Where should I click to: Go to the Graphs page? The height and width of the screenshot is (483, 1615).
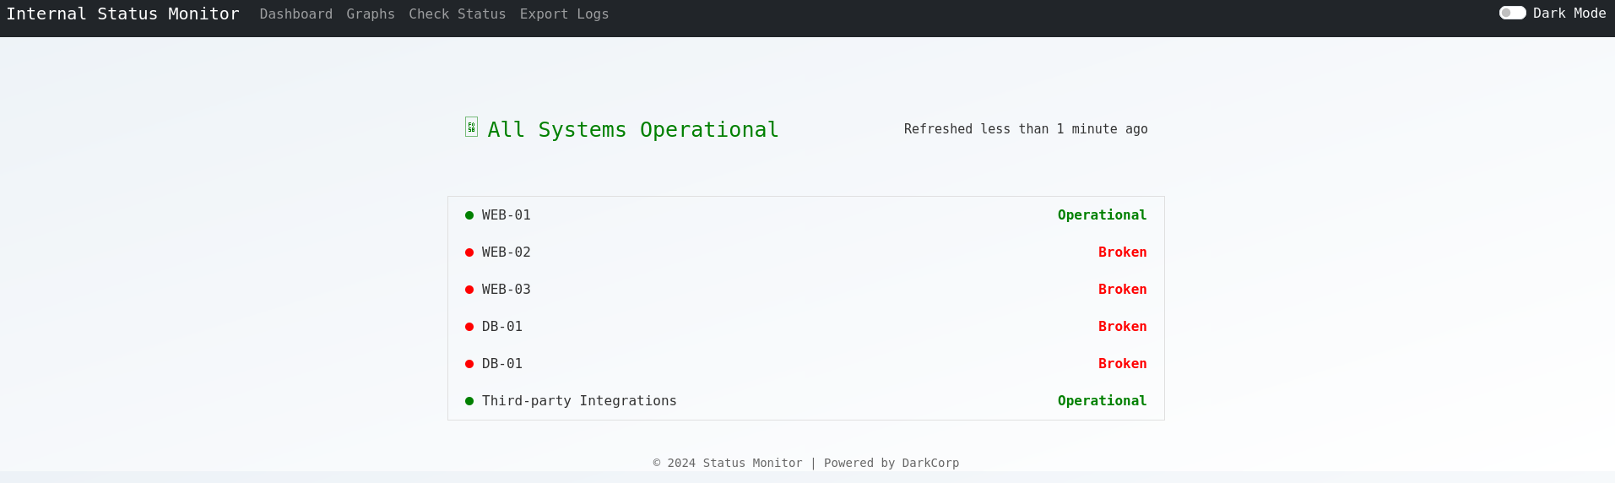click(371, 14)
